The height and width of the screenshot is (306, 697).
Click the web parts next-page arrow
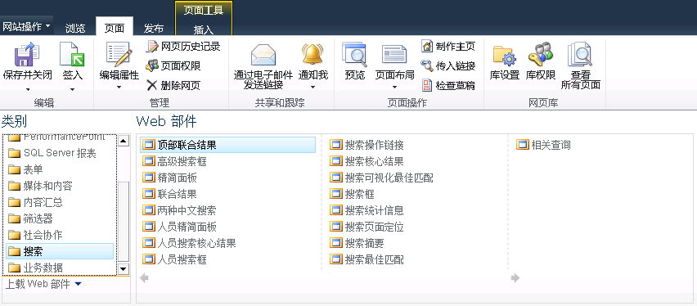coord(515,278)
